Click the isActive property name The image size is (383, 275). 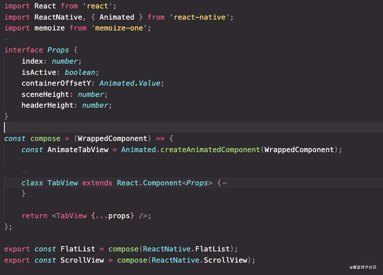[39, 72]
